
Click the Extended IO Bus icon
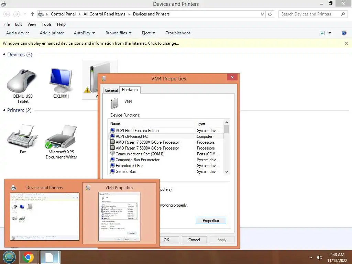(x=112, y=165)
